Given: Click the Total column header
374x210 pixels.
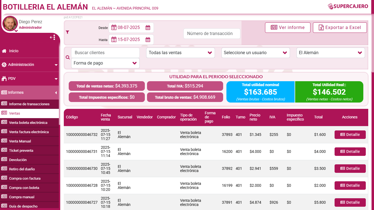Looking at the screenshot, I should point(318,117).
